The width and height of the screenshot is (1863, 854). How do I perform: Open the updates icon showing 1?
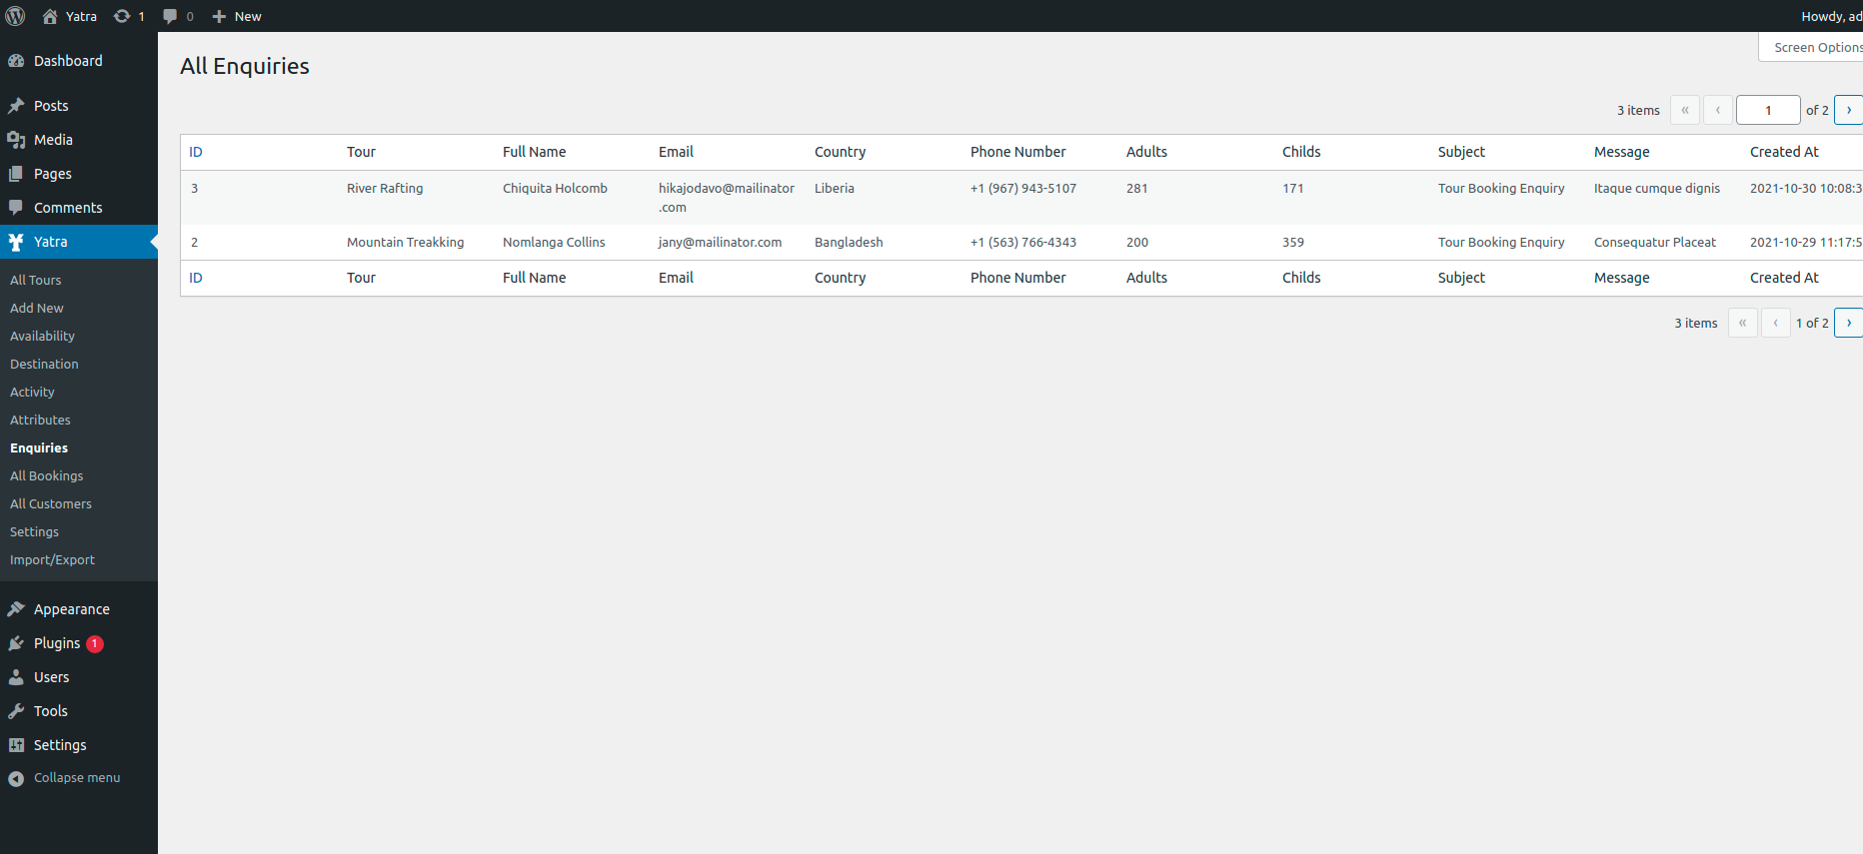point(122,16)
